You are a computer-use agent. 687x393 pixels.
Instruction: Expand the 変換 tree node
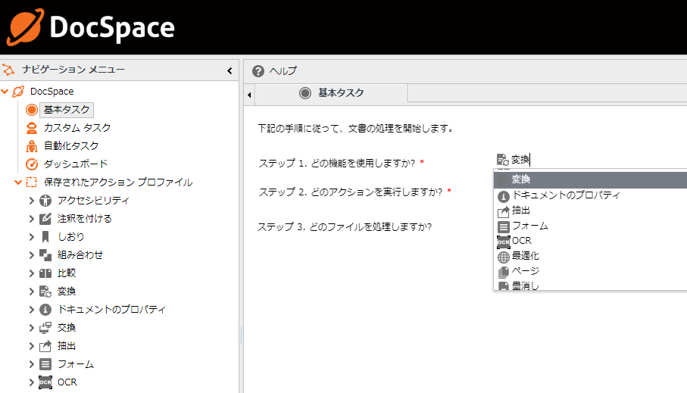[32, 292]
